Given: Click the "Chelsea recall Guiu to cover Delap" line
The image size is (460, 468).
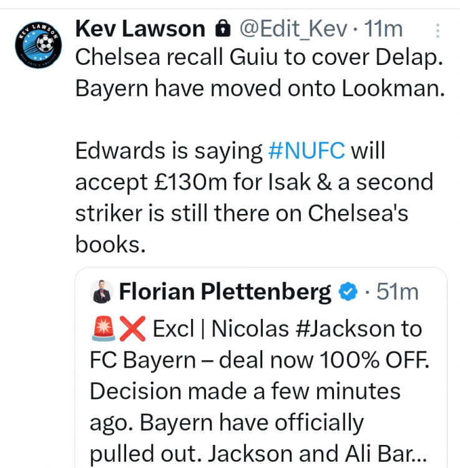Looking at the screenshot, I should pos(259,58).
